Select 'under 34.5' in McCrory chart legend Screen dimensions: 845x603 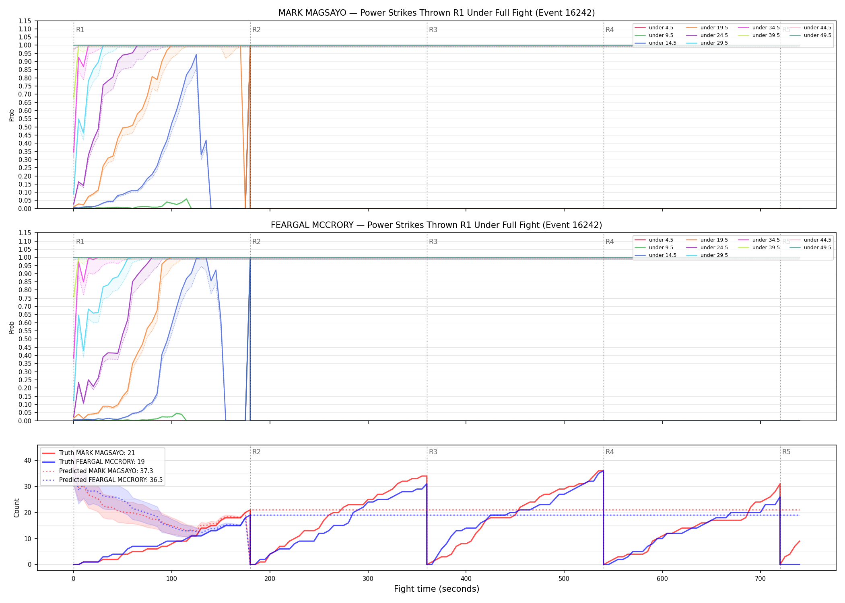(x=759, y=240)
